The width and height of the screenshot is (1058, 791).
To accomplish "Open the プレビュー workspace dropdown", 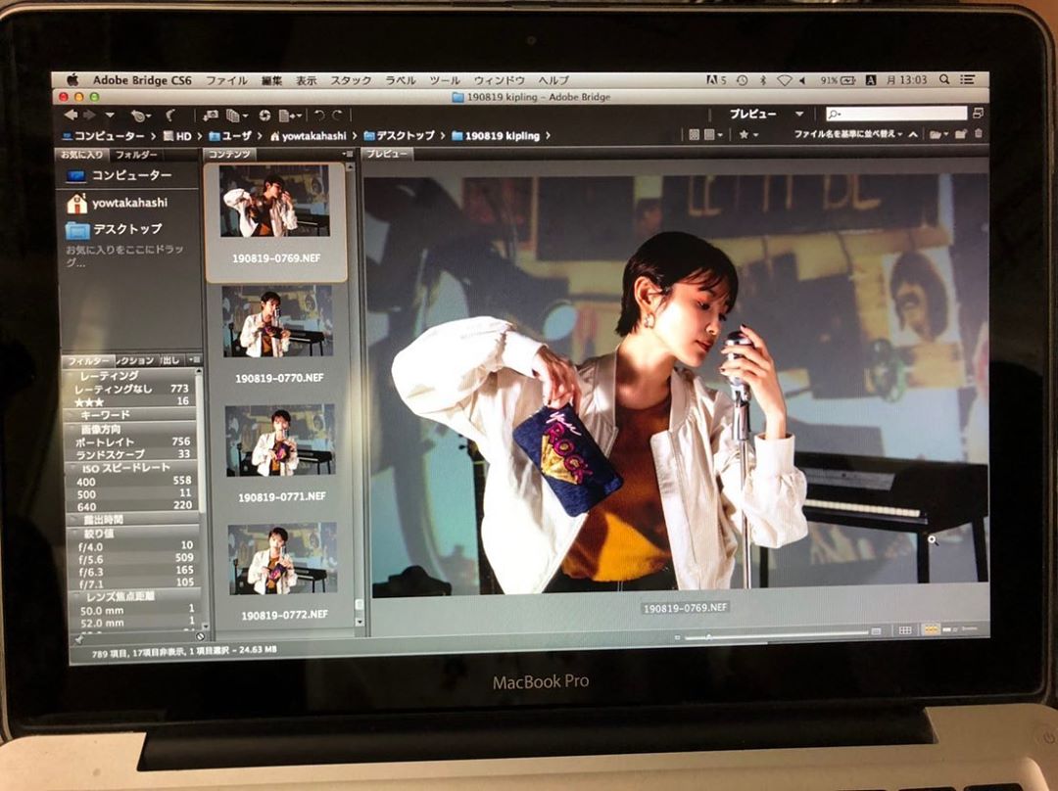I will pos(799,115).
